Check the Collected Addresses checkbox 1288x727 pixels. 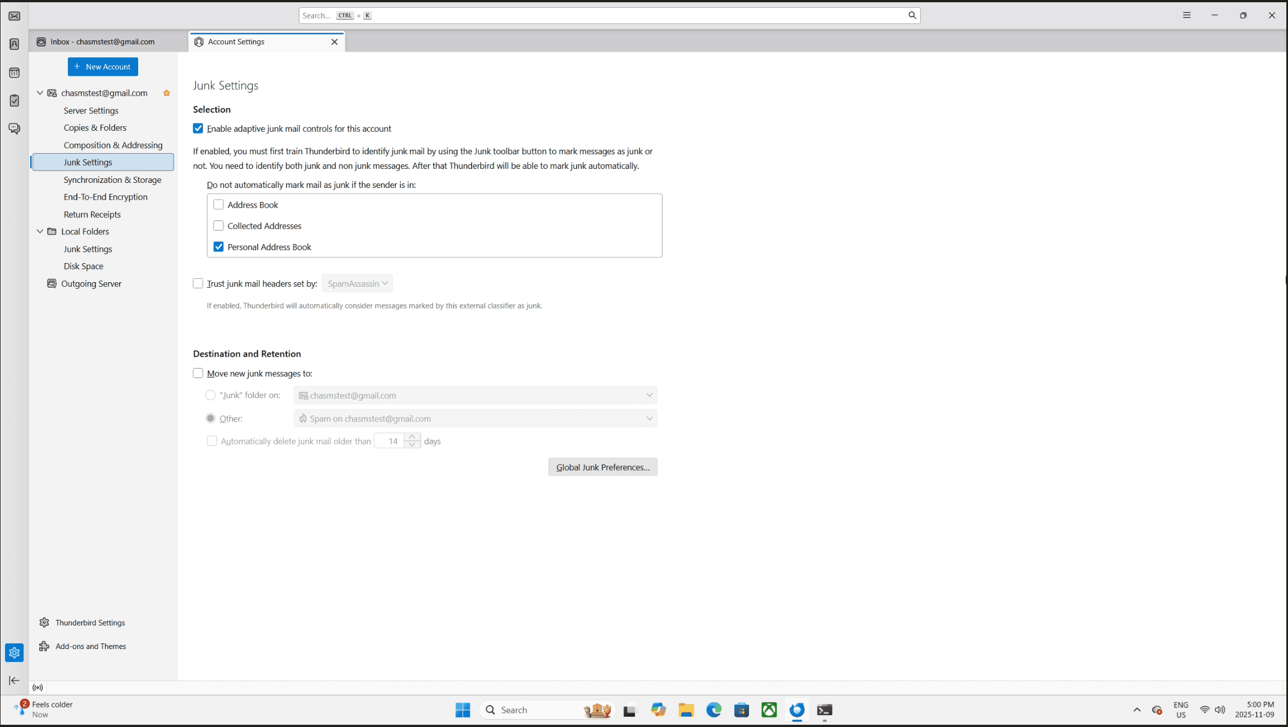[x=218, y=226]
